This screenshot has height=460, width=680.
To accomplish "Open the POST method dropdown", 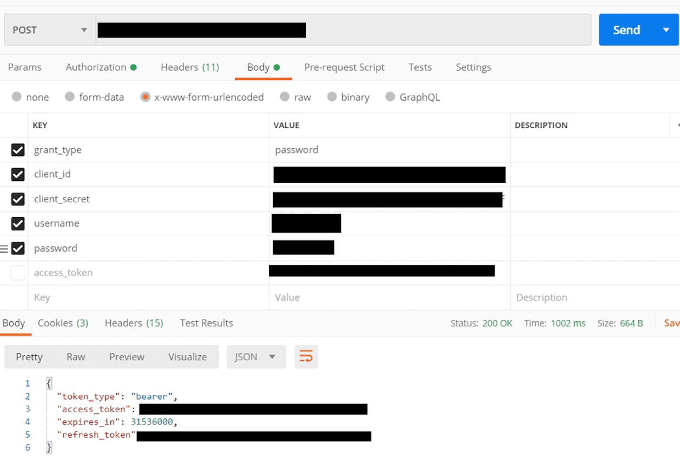I will click(x=49, y=30).
